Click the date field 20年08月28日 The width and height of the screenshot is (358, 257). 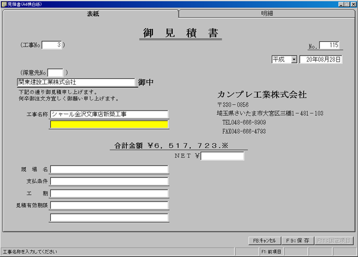coord(321,60)
